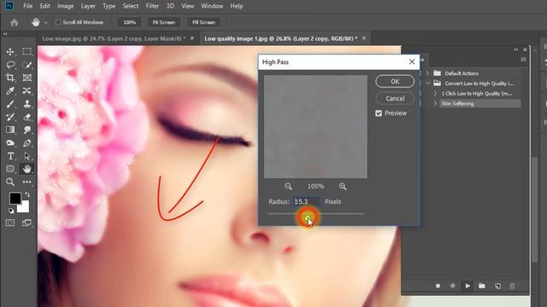Open the Image menu
The height and width of the screenshot is (307, 547).
point(65,6)
